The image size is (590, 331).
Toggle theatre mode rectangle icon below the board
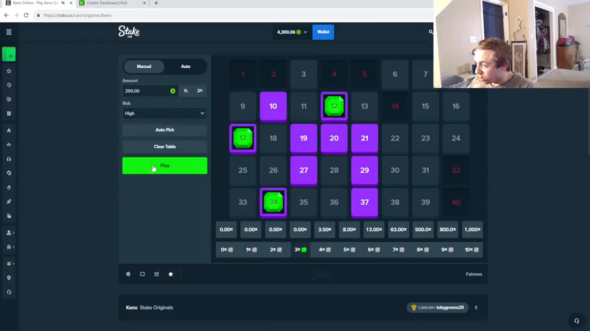pos(143,274)
